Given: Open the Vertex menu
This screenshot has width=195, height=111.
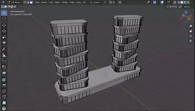Looking at the screenshot, I should [65, 2].
